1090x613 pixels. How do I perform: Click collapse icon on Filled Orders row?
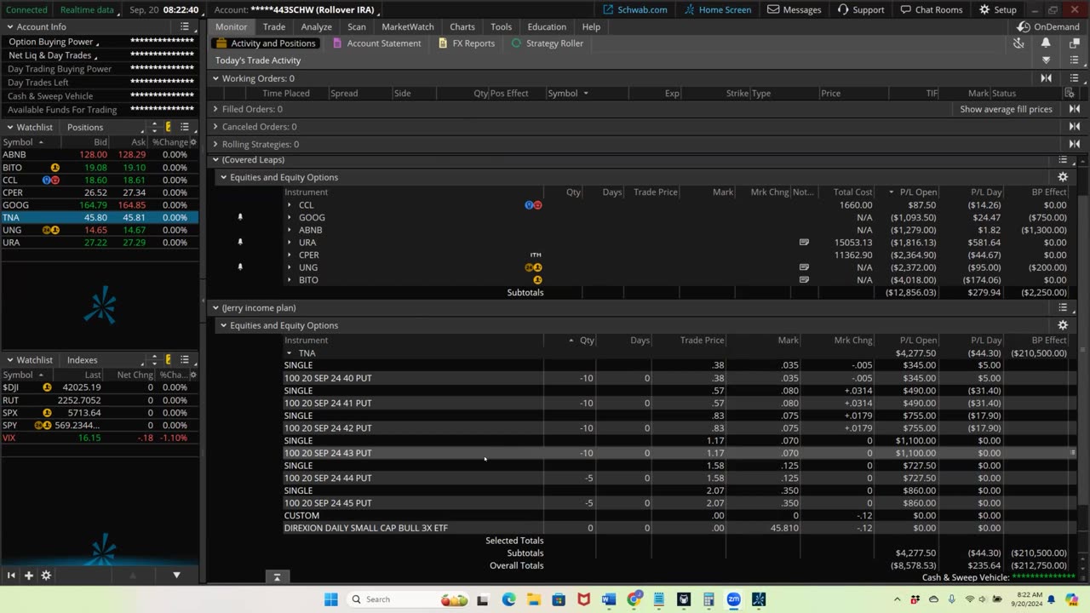[x=1075, y=109]
